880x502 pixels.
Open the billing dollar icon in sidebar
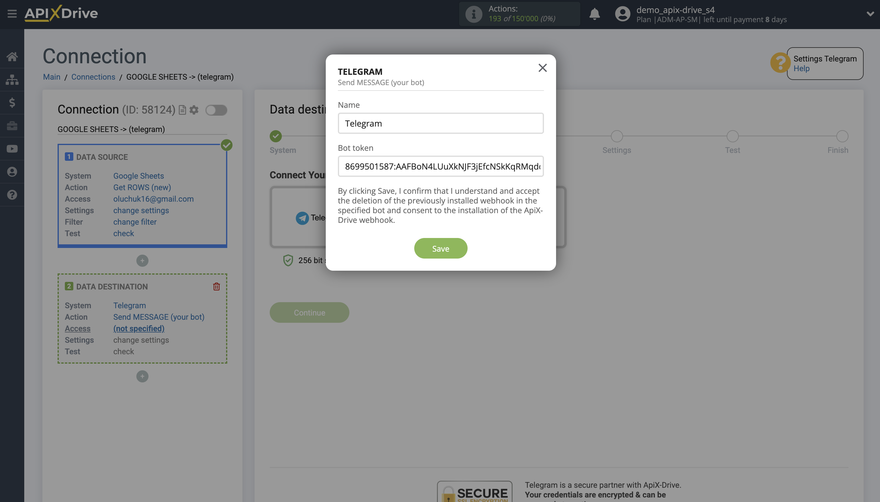point(12,102)
